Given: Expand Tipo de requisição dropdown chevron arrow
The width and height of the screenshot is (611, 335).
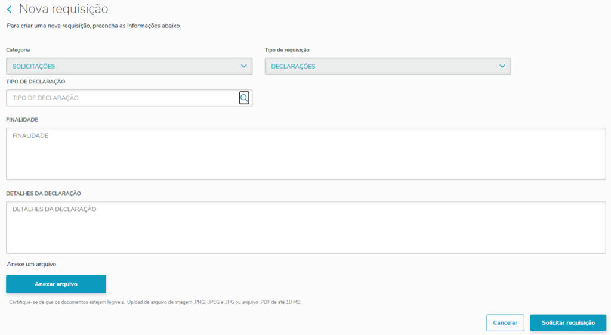Looking at the screenshot, I should (502, 66).
